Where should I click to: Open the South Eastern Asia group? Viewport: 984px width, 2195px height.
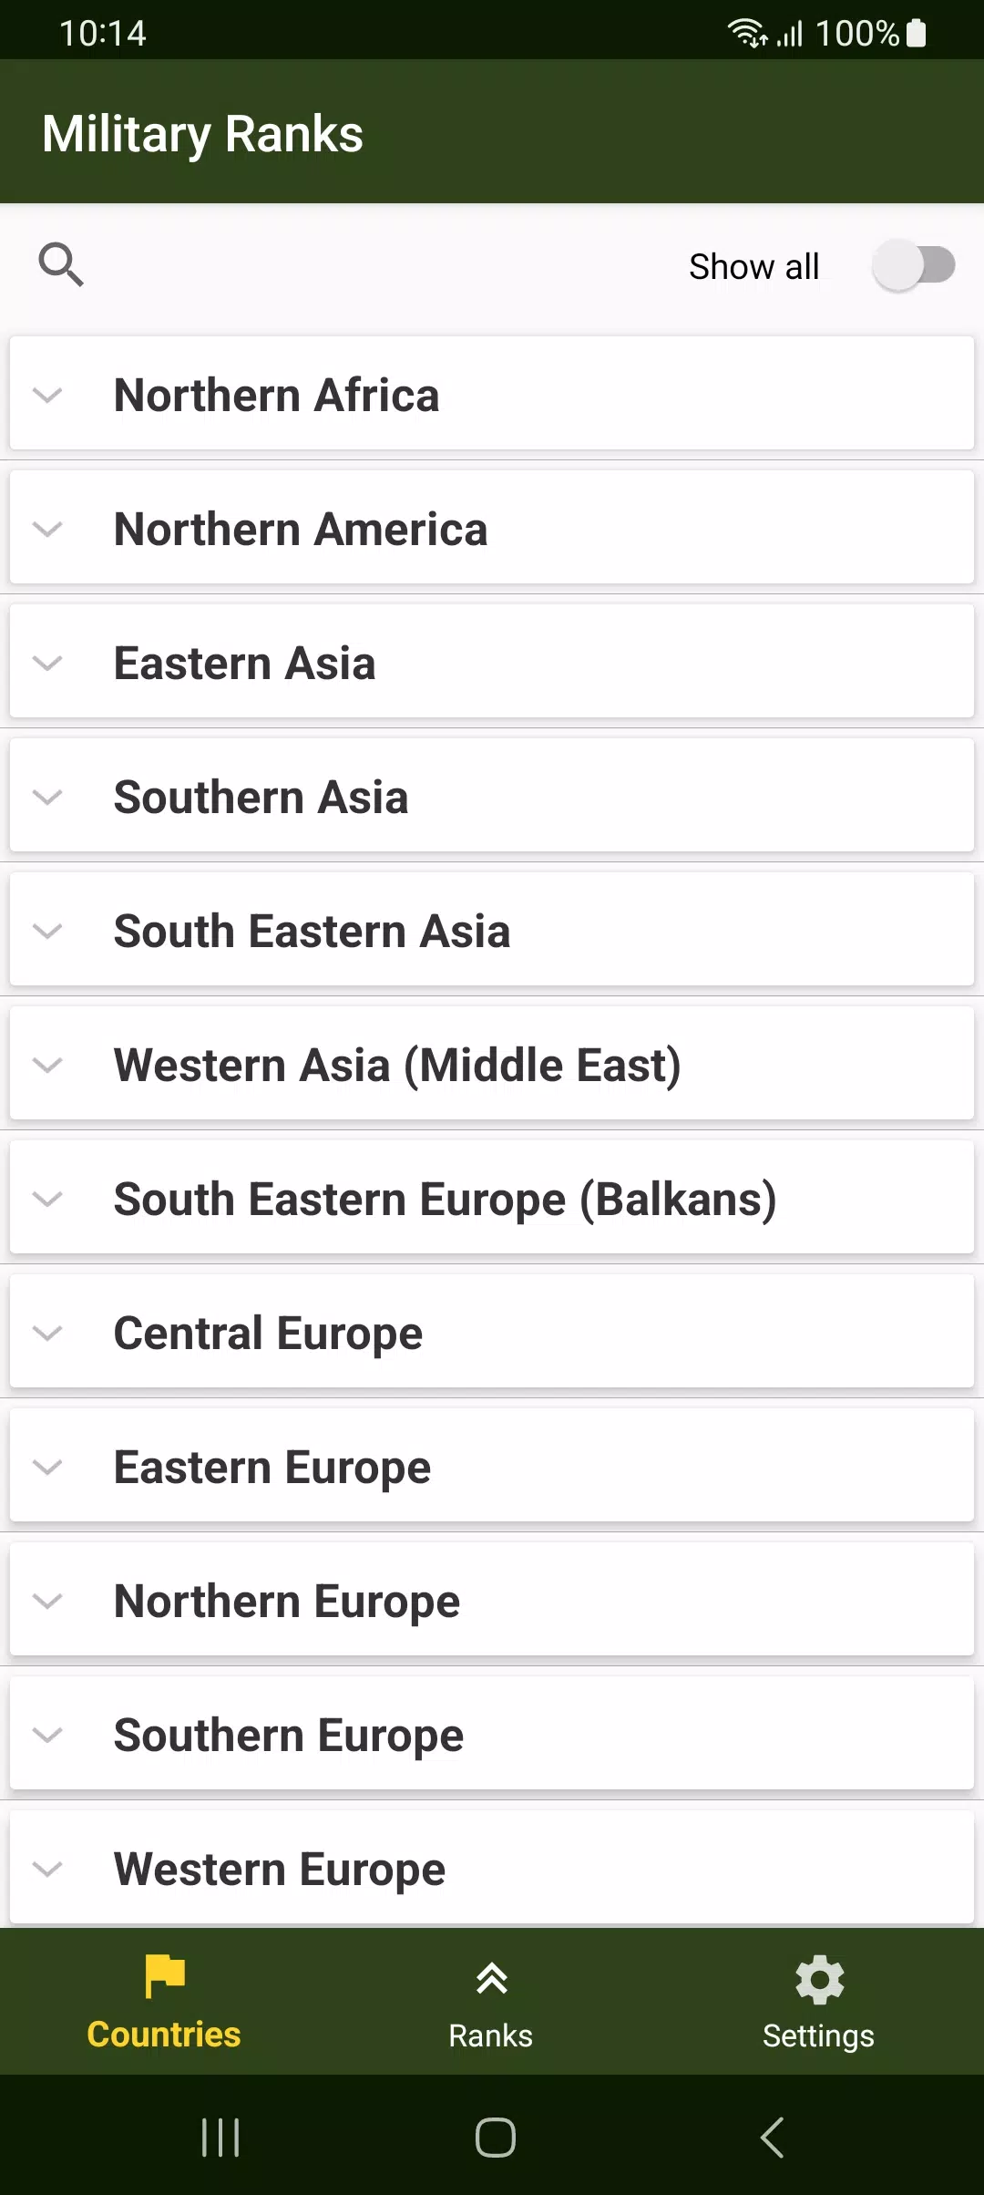click(492, 930)
